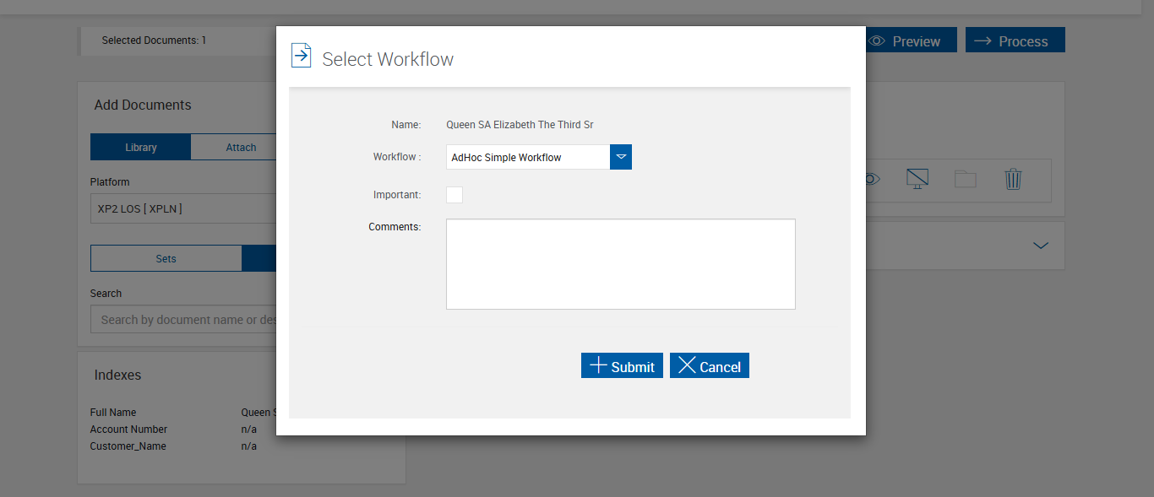Click the eye icon beside the monitor icon

click(x=873, y=179)
